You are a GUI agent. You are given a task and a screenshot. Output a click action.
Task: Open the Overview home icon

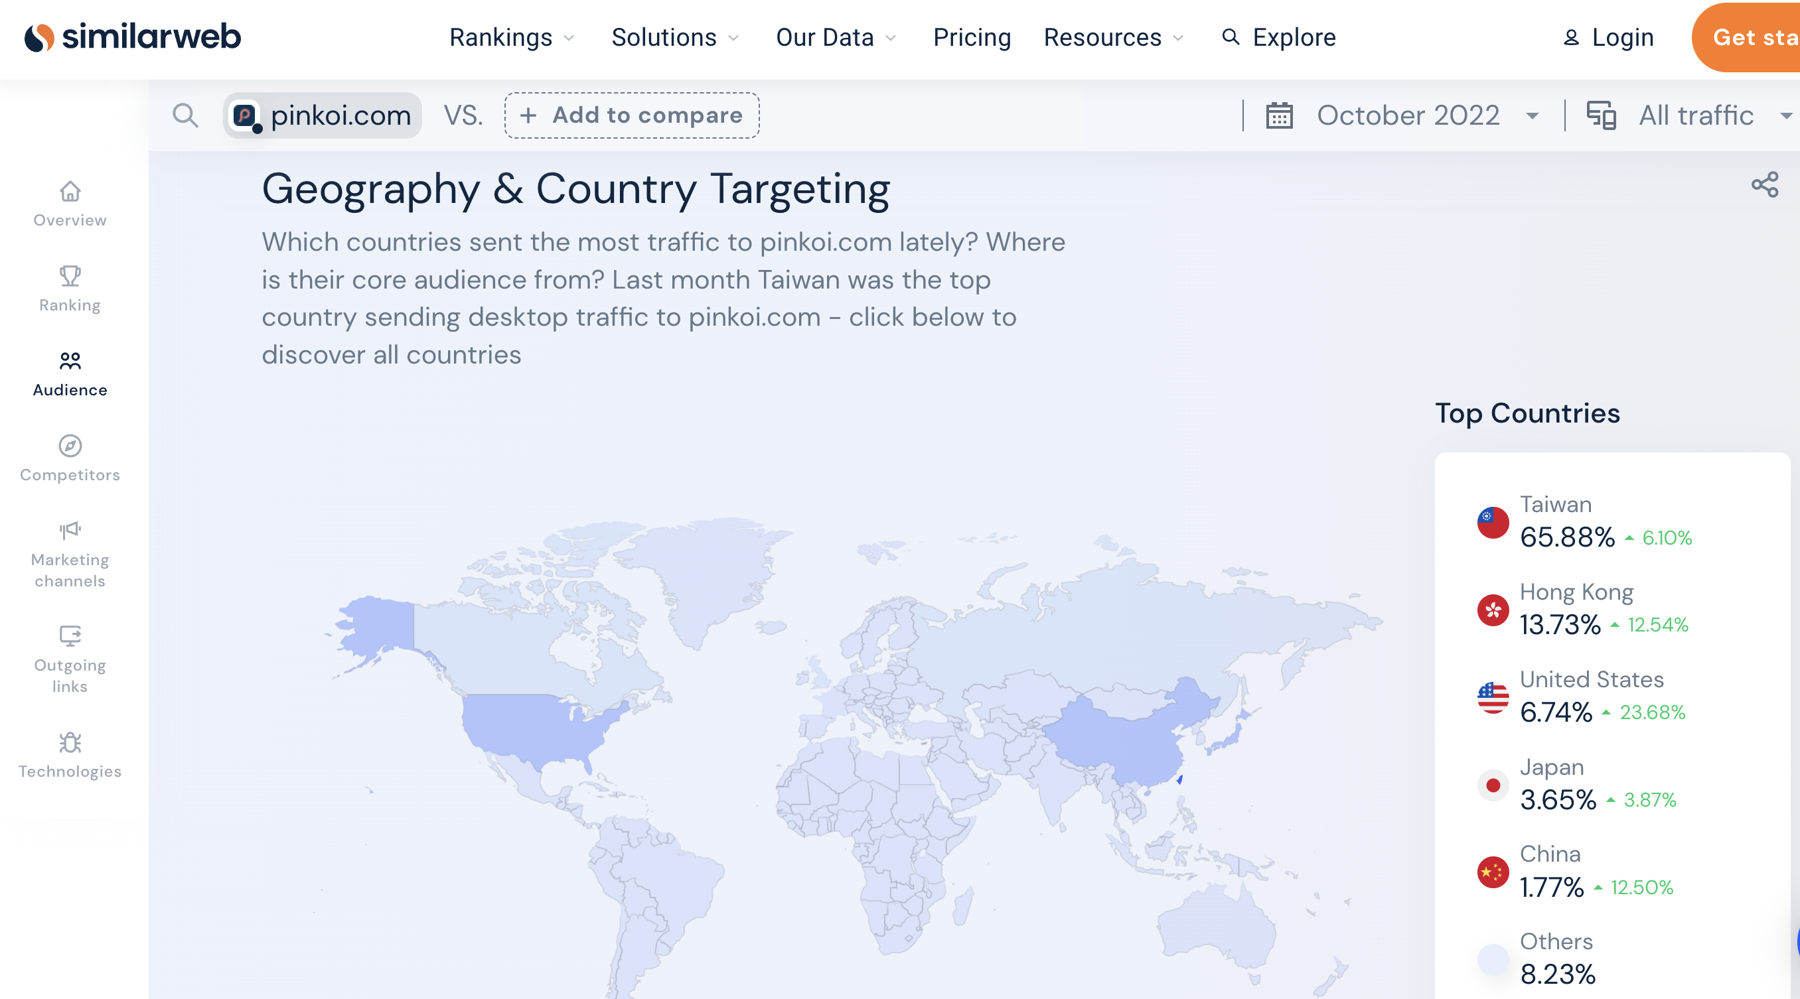[70, 191]
